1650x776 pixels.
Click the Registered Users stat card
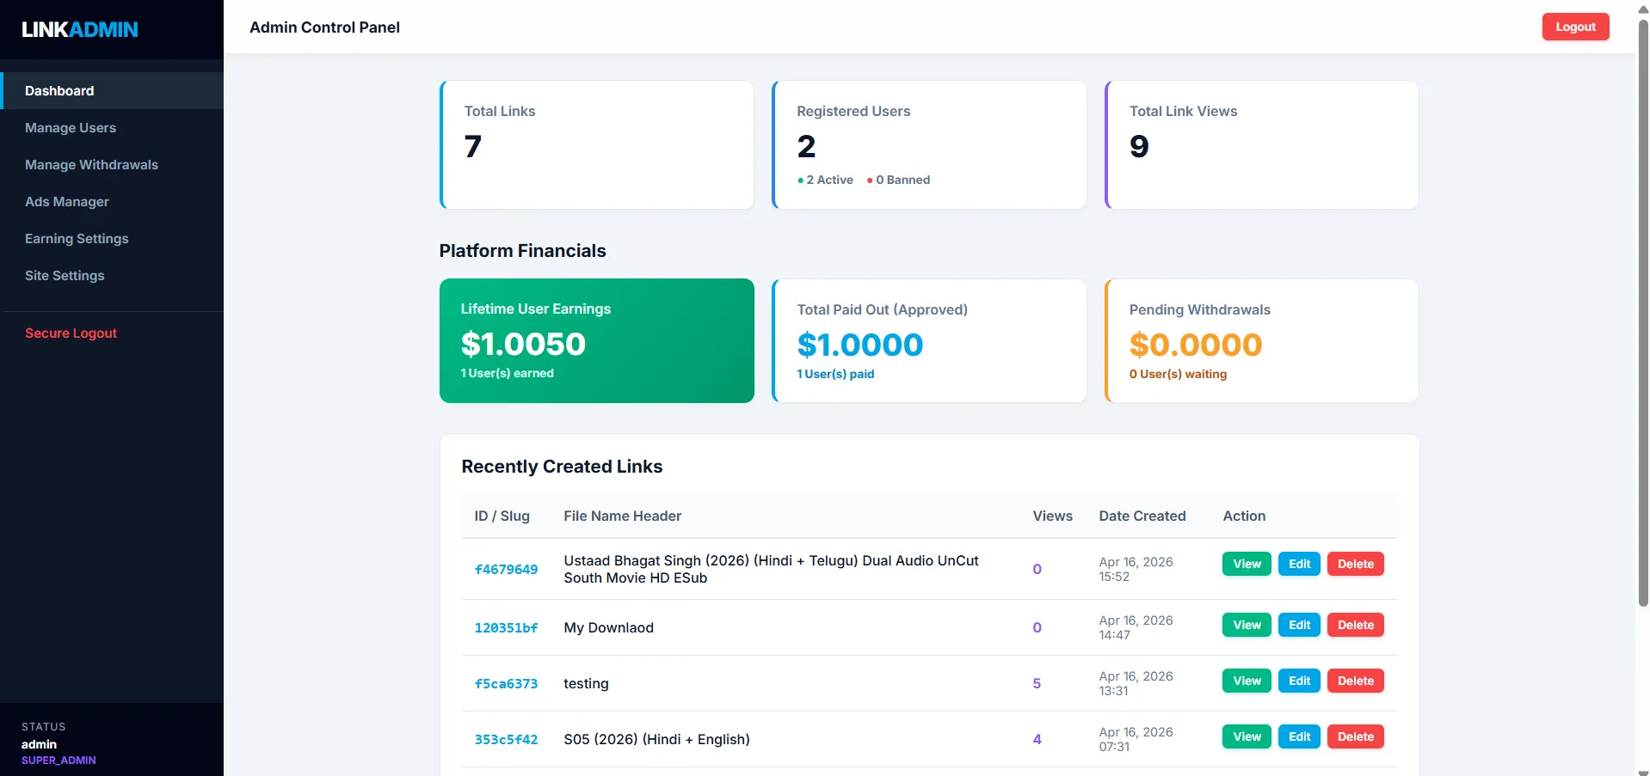(x=929, y=144)
